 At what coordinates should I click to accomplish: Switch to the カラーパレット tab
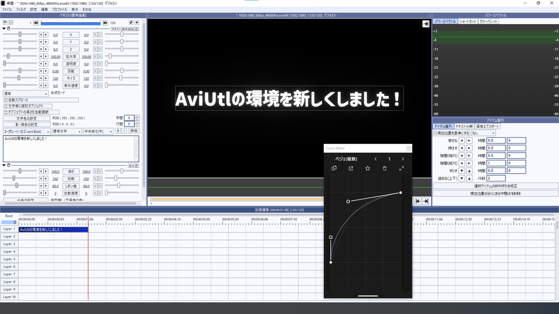488,21
